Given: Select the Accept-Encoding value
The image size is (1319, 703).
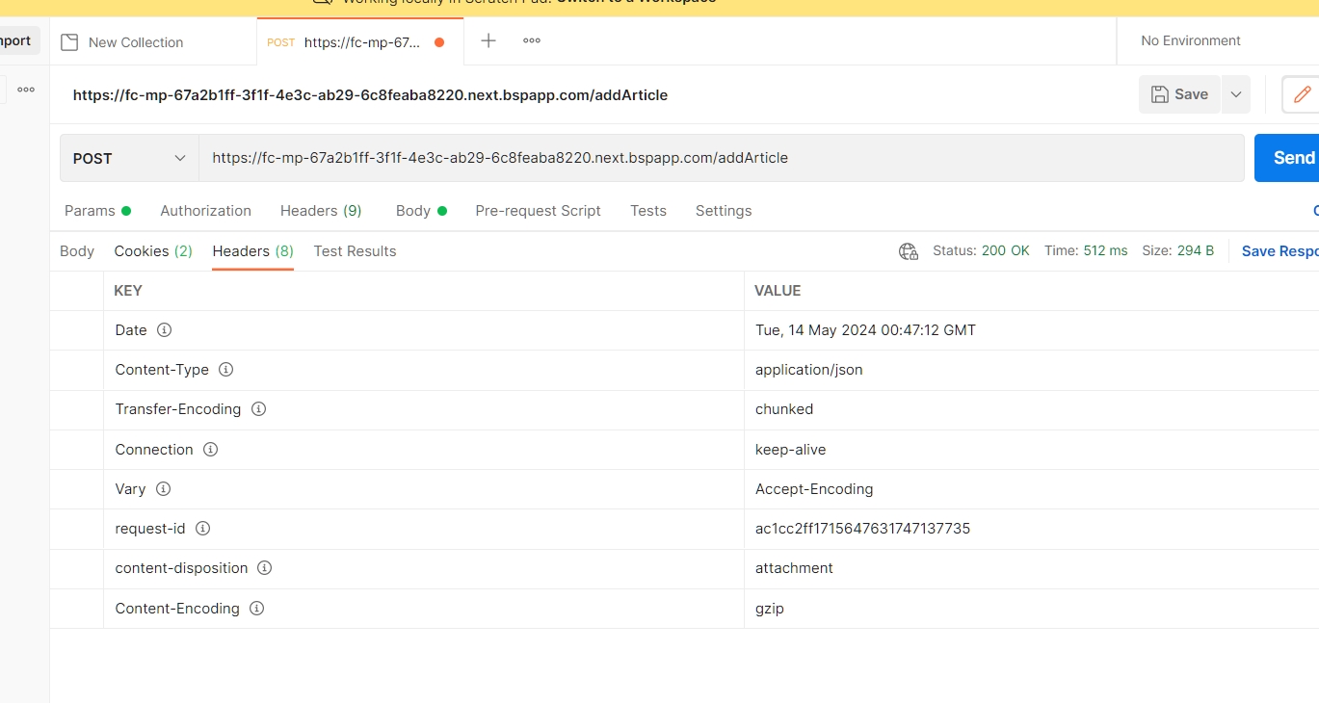Looking at the screenshot, I should pos(814,489).
